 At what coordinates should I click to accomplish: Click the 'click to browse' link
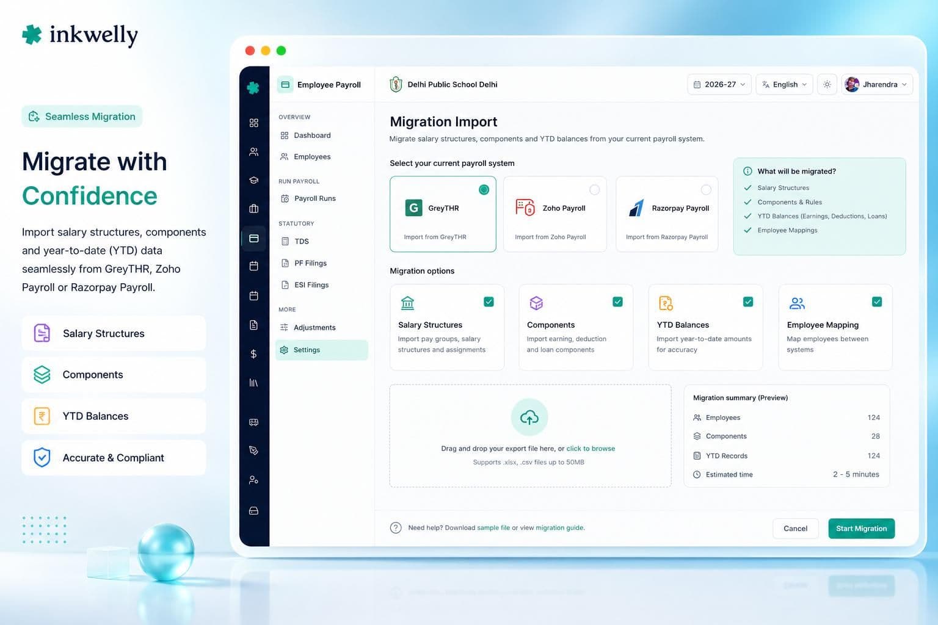(x=591, y=449)
